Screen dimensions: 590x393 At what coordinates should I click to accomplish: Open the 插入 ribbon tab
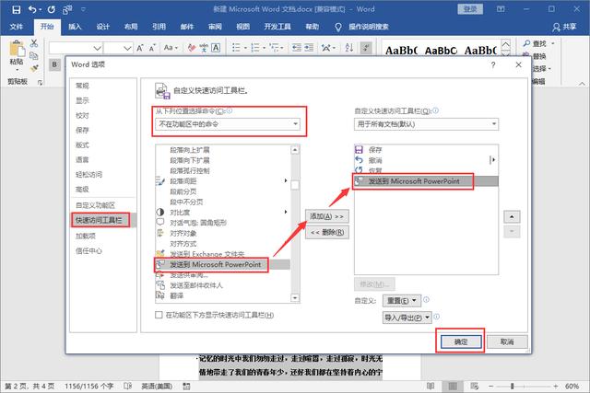(x=75, y=27)
